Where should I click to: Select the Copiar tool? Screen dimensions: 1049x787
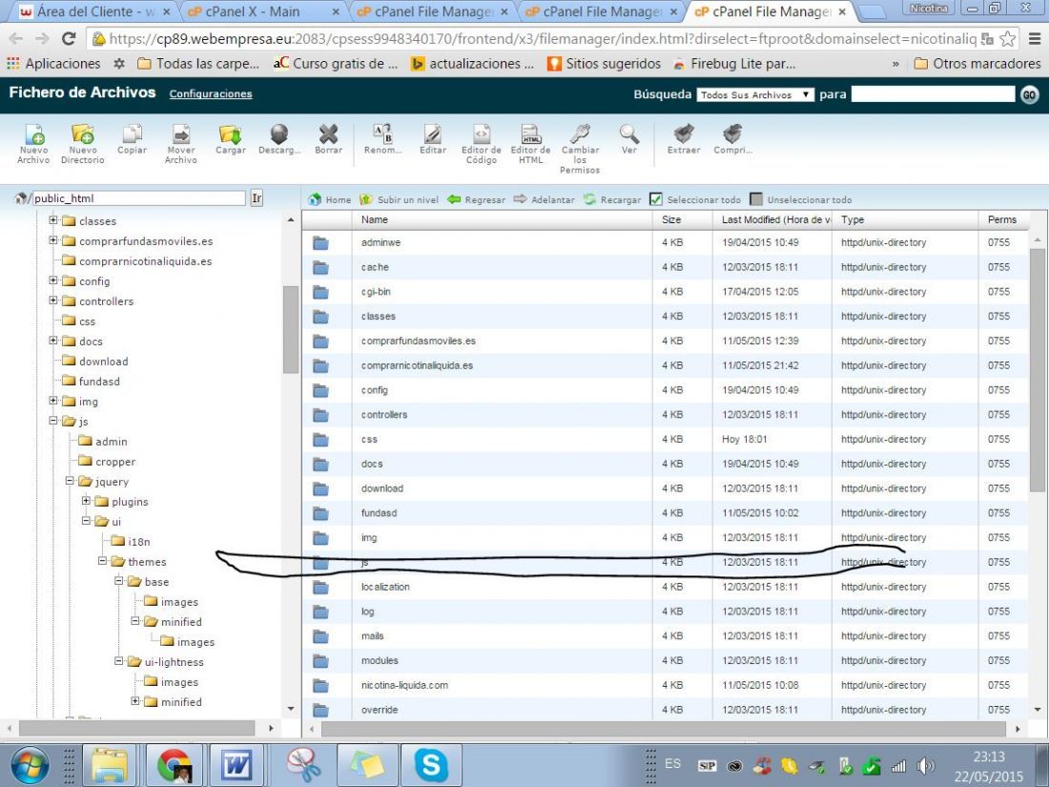pyautogui.click(x=132, y=135)
